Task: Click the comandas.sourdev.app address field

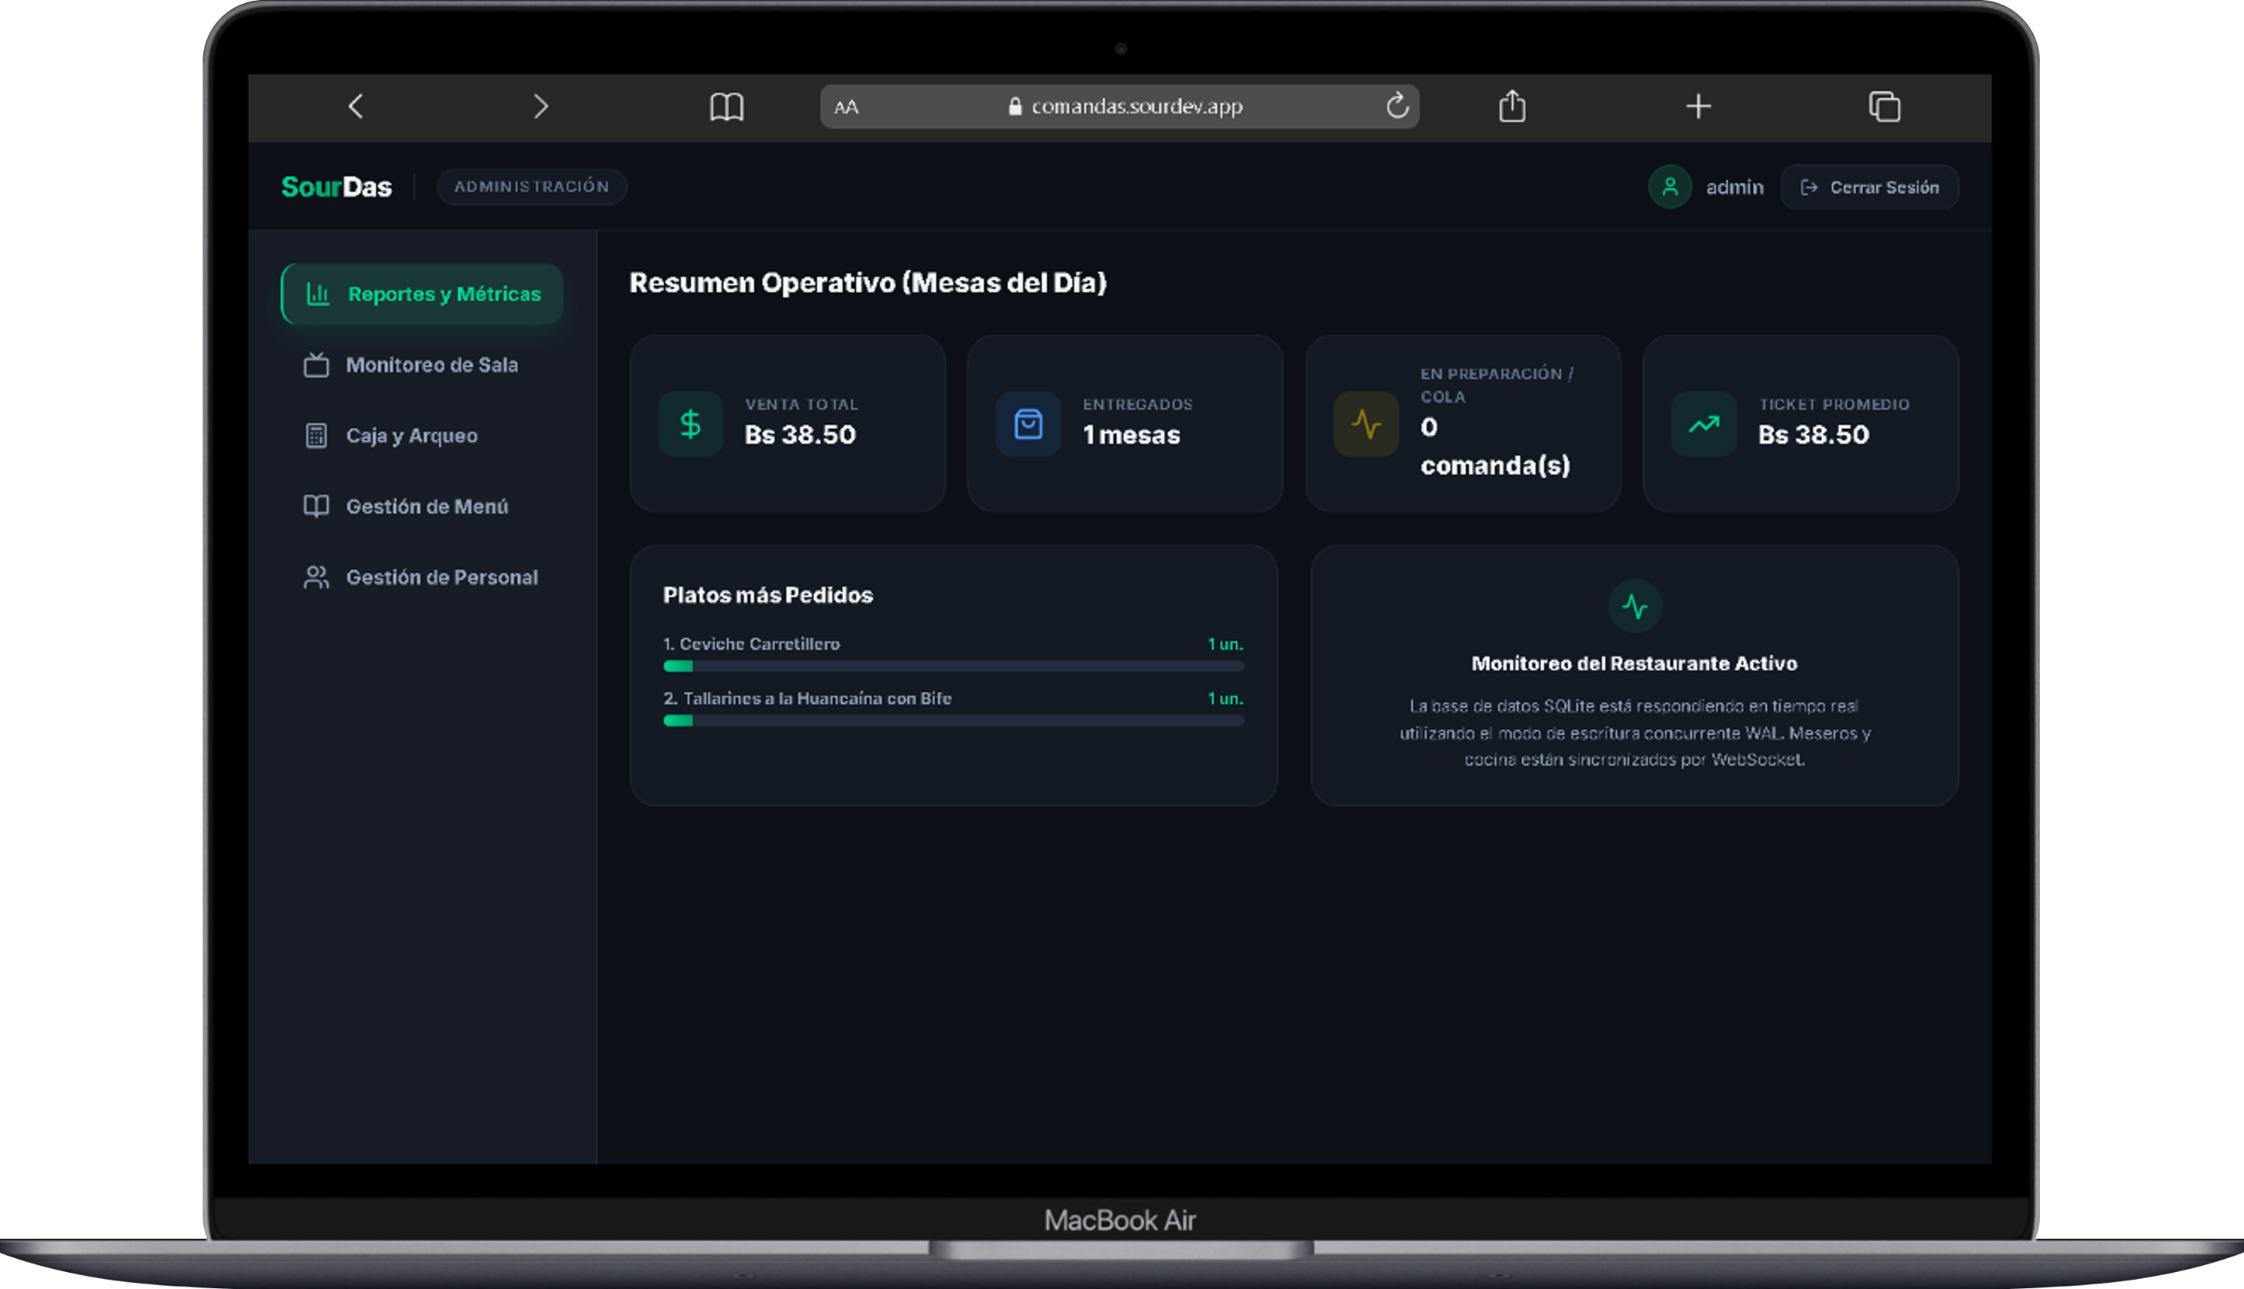Action: pos(1119,106)
